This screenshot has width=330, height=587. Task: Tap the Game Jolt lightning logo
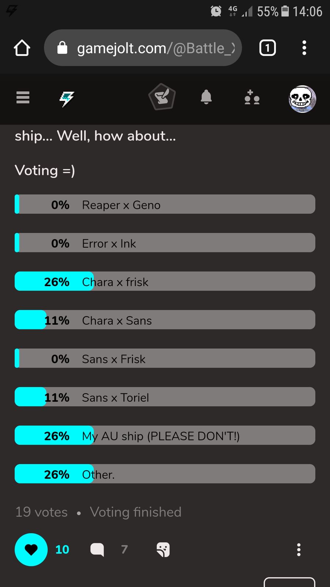67,98
